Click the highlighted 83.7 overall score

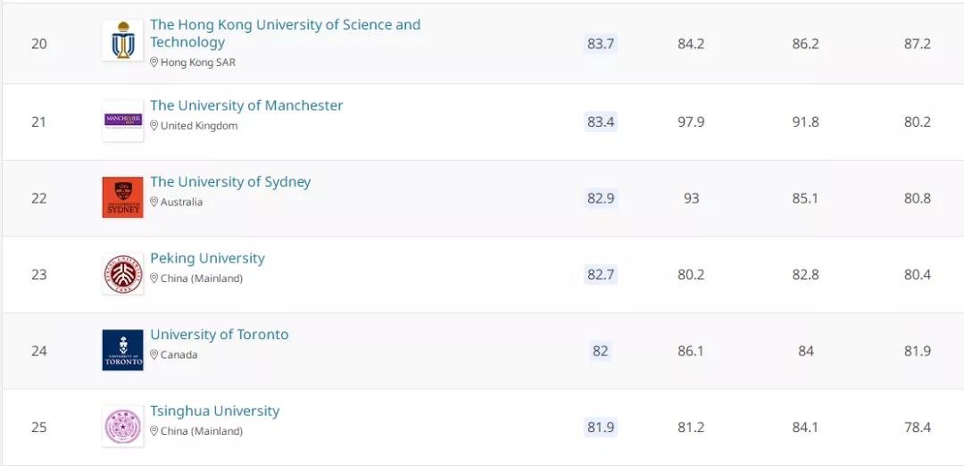[601, 44]
